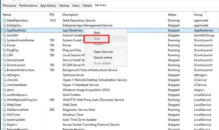The width and height of the screenshot is (219, 130).
Task: Click the WdiServiceHost gear icon
Action: [x=4, y=110]
